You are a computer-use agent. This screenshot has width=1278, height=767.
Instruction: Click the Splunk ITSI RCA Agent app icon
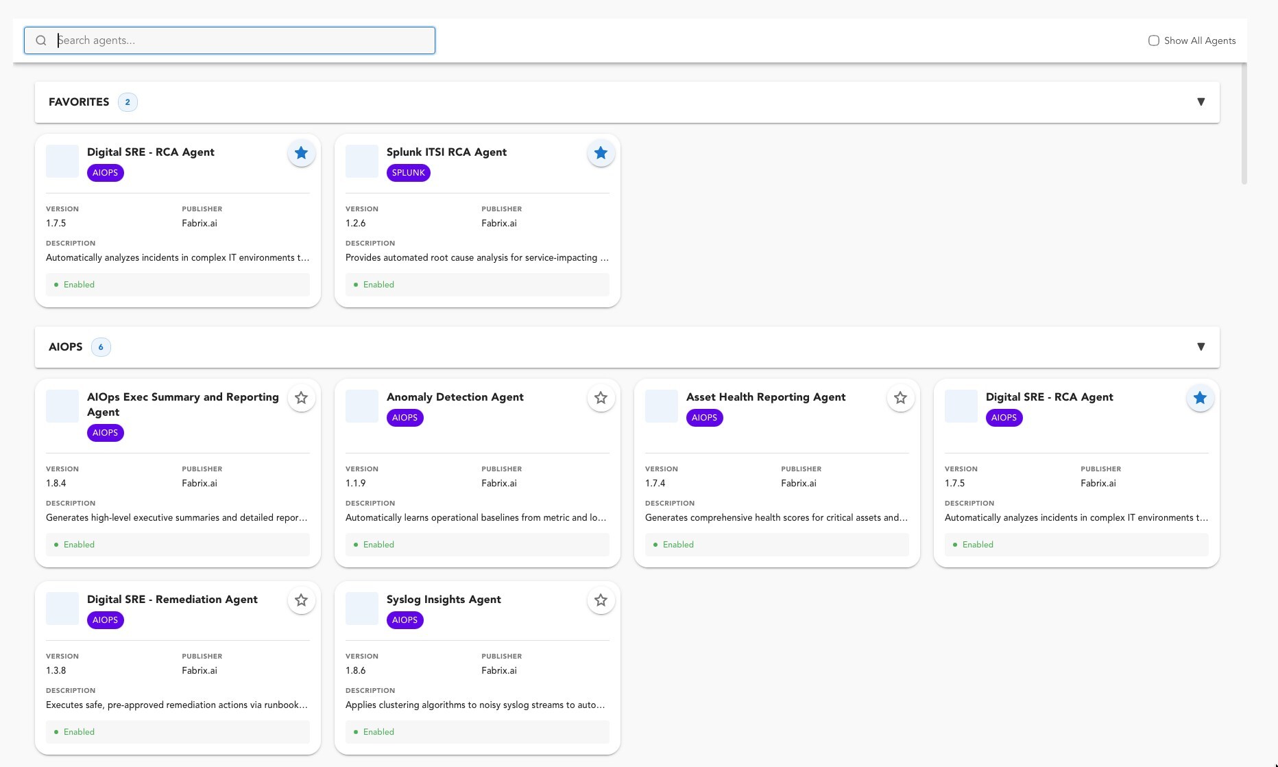tap(362, 161)
